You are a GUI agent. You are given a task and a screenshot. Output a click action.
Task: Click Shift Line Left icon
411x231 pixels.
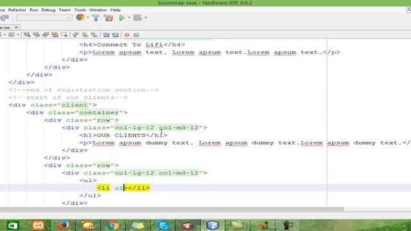point(106,35)
